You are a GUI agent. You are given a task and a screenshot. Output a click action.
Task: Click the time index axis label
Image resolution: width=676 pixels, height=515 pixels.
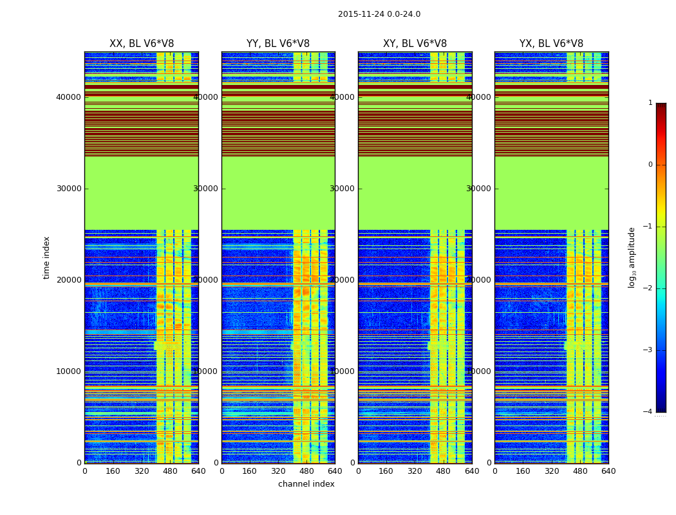46,257
